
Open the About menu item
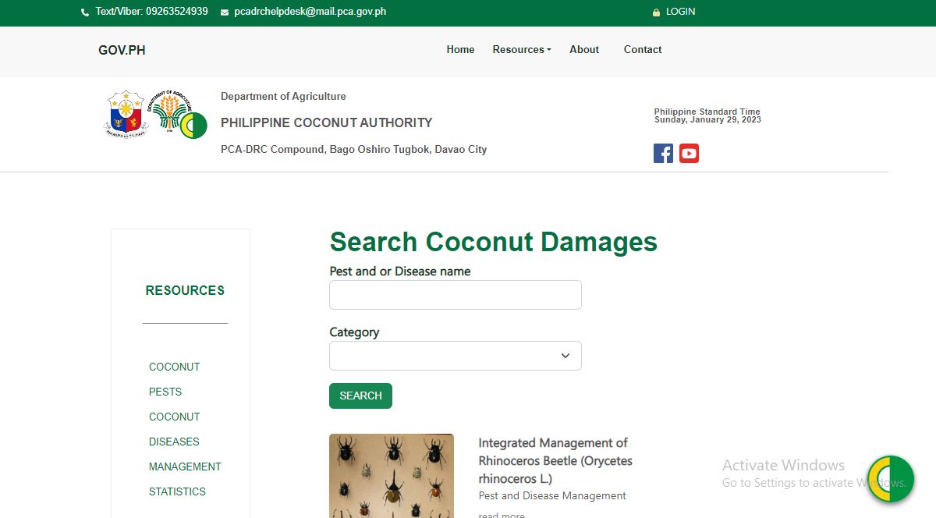pos(584,49)
